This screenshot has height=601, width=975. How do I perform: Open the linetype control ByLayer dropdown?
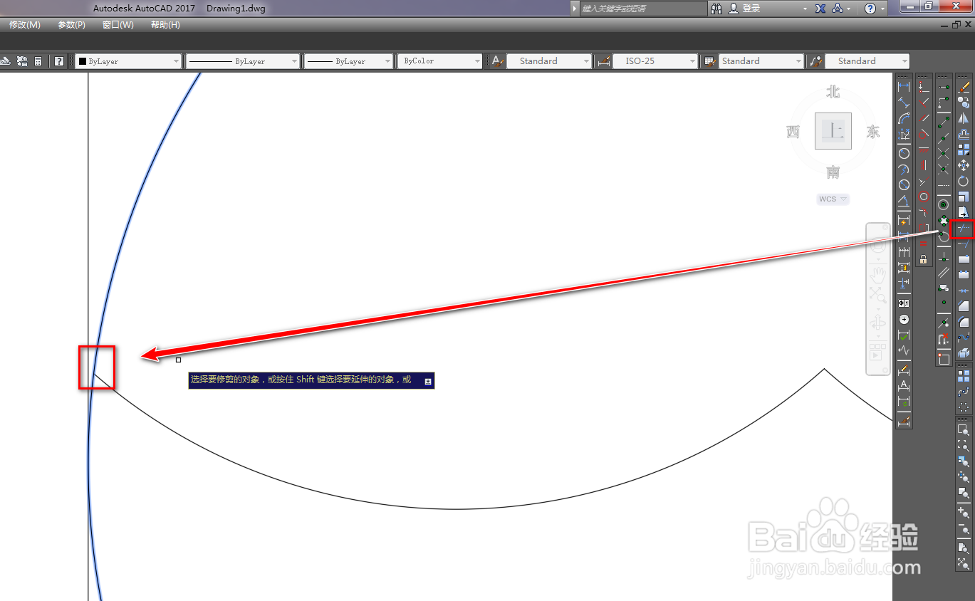point(243,61)
